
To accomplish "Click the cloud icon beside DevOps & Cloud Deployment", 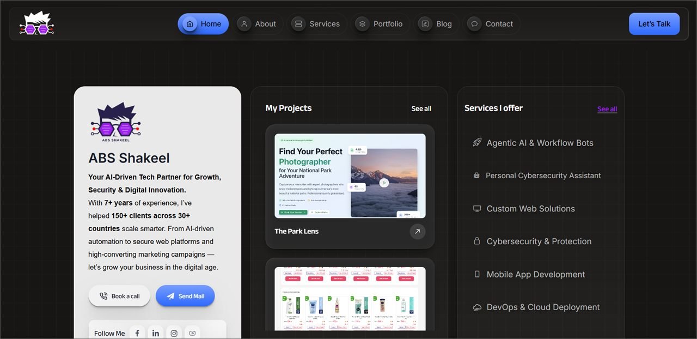I will pos(477,307).
